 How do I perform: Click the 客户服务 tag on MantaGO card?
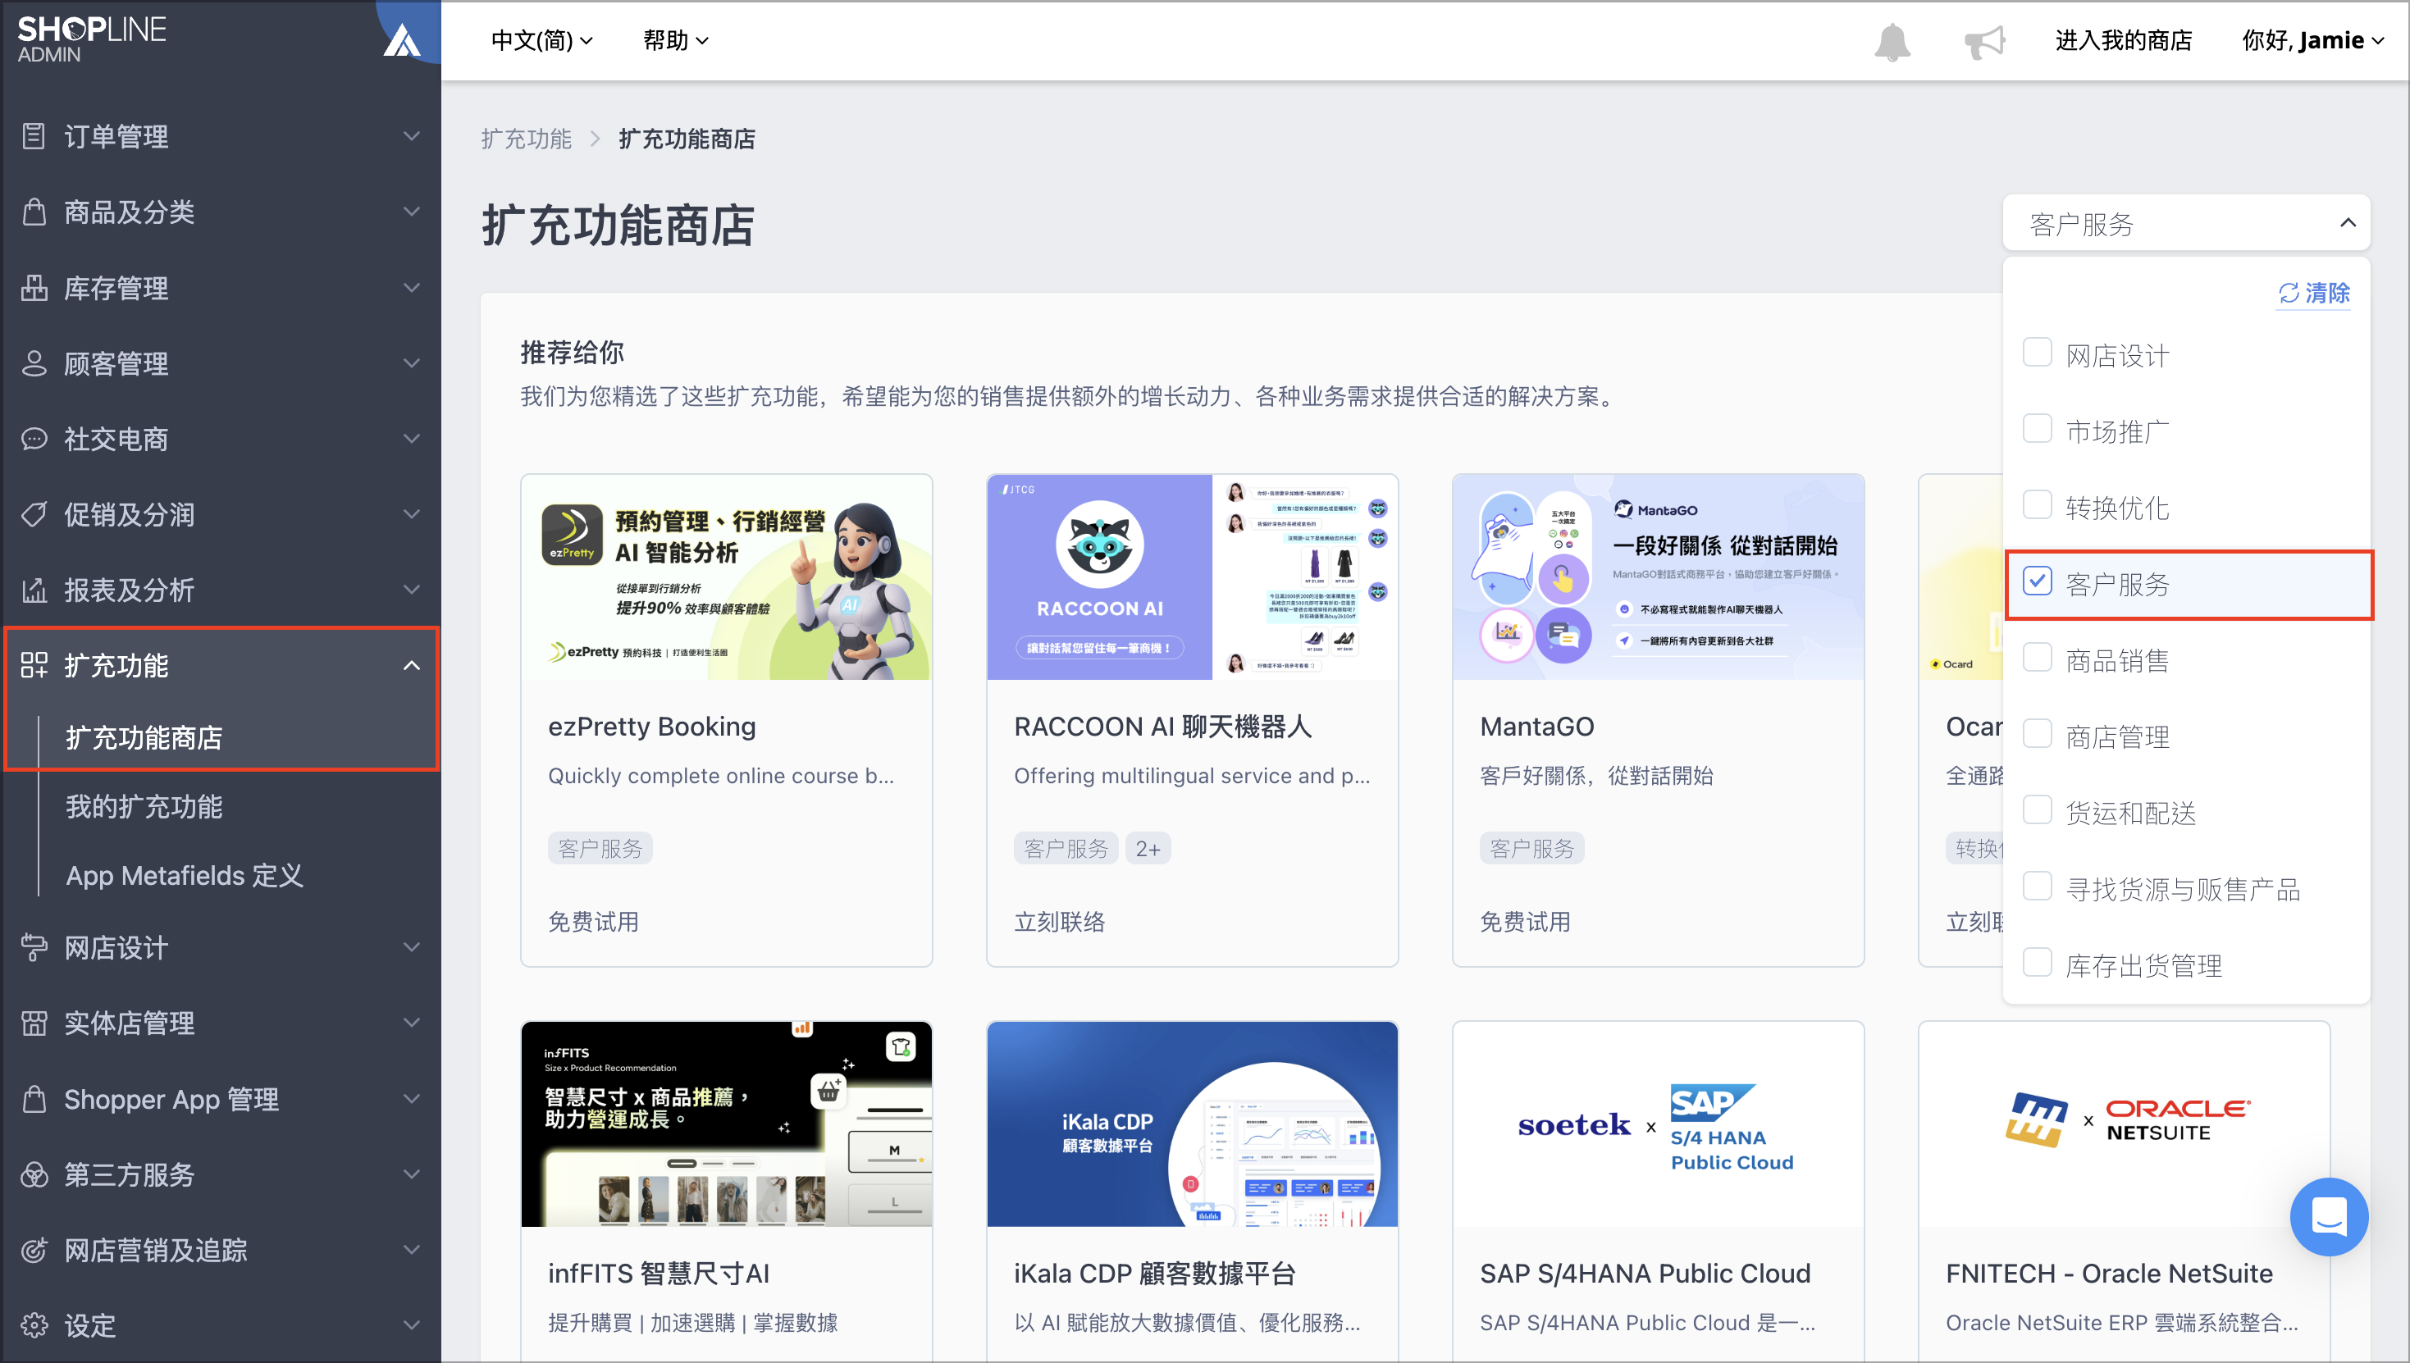click(1531, 848)
